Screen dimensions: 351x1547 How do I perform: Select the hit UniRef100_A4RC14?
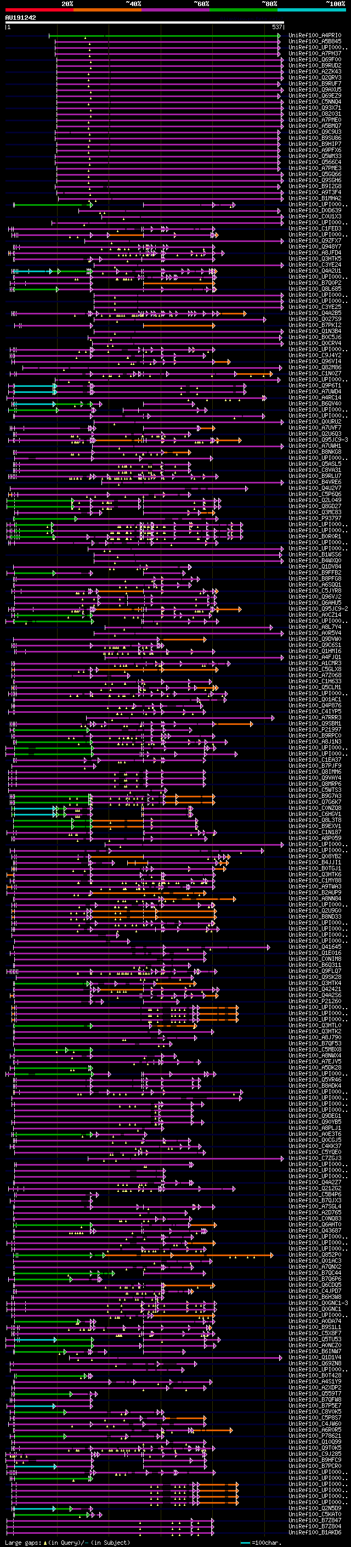coord(315,397)
